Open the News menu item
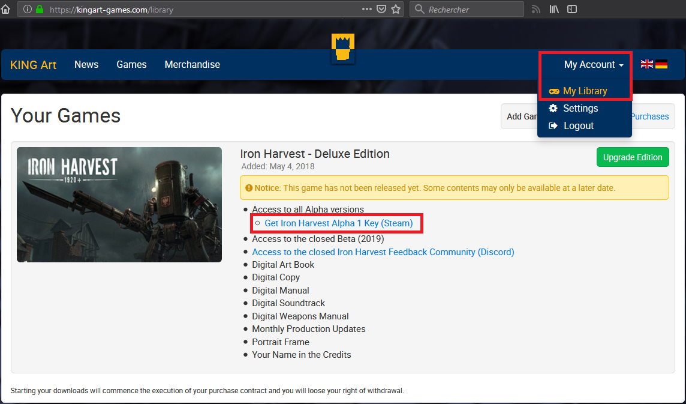The image size is (686, 404). (x=86, y=64)
